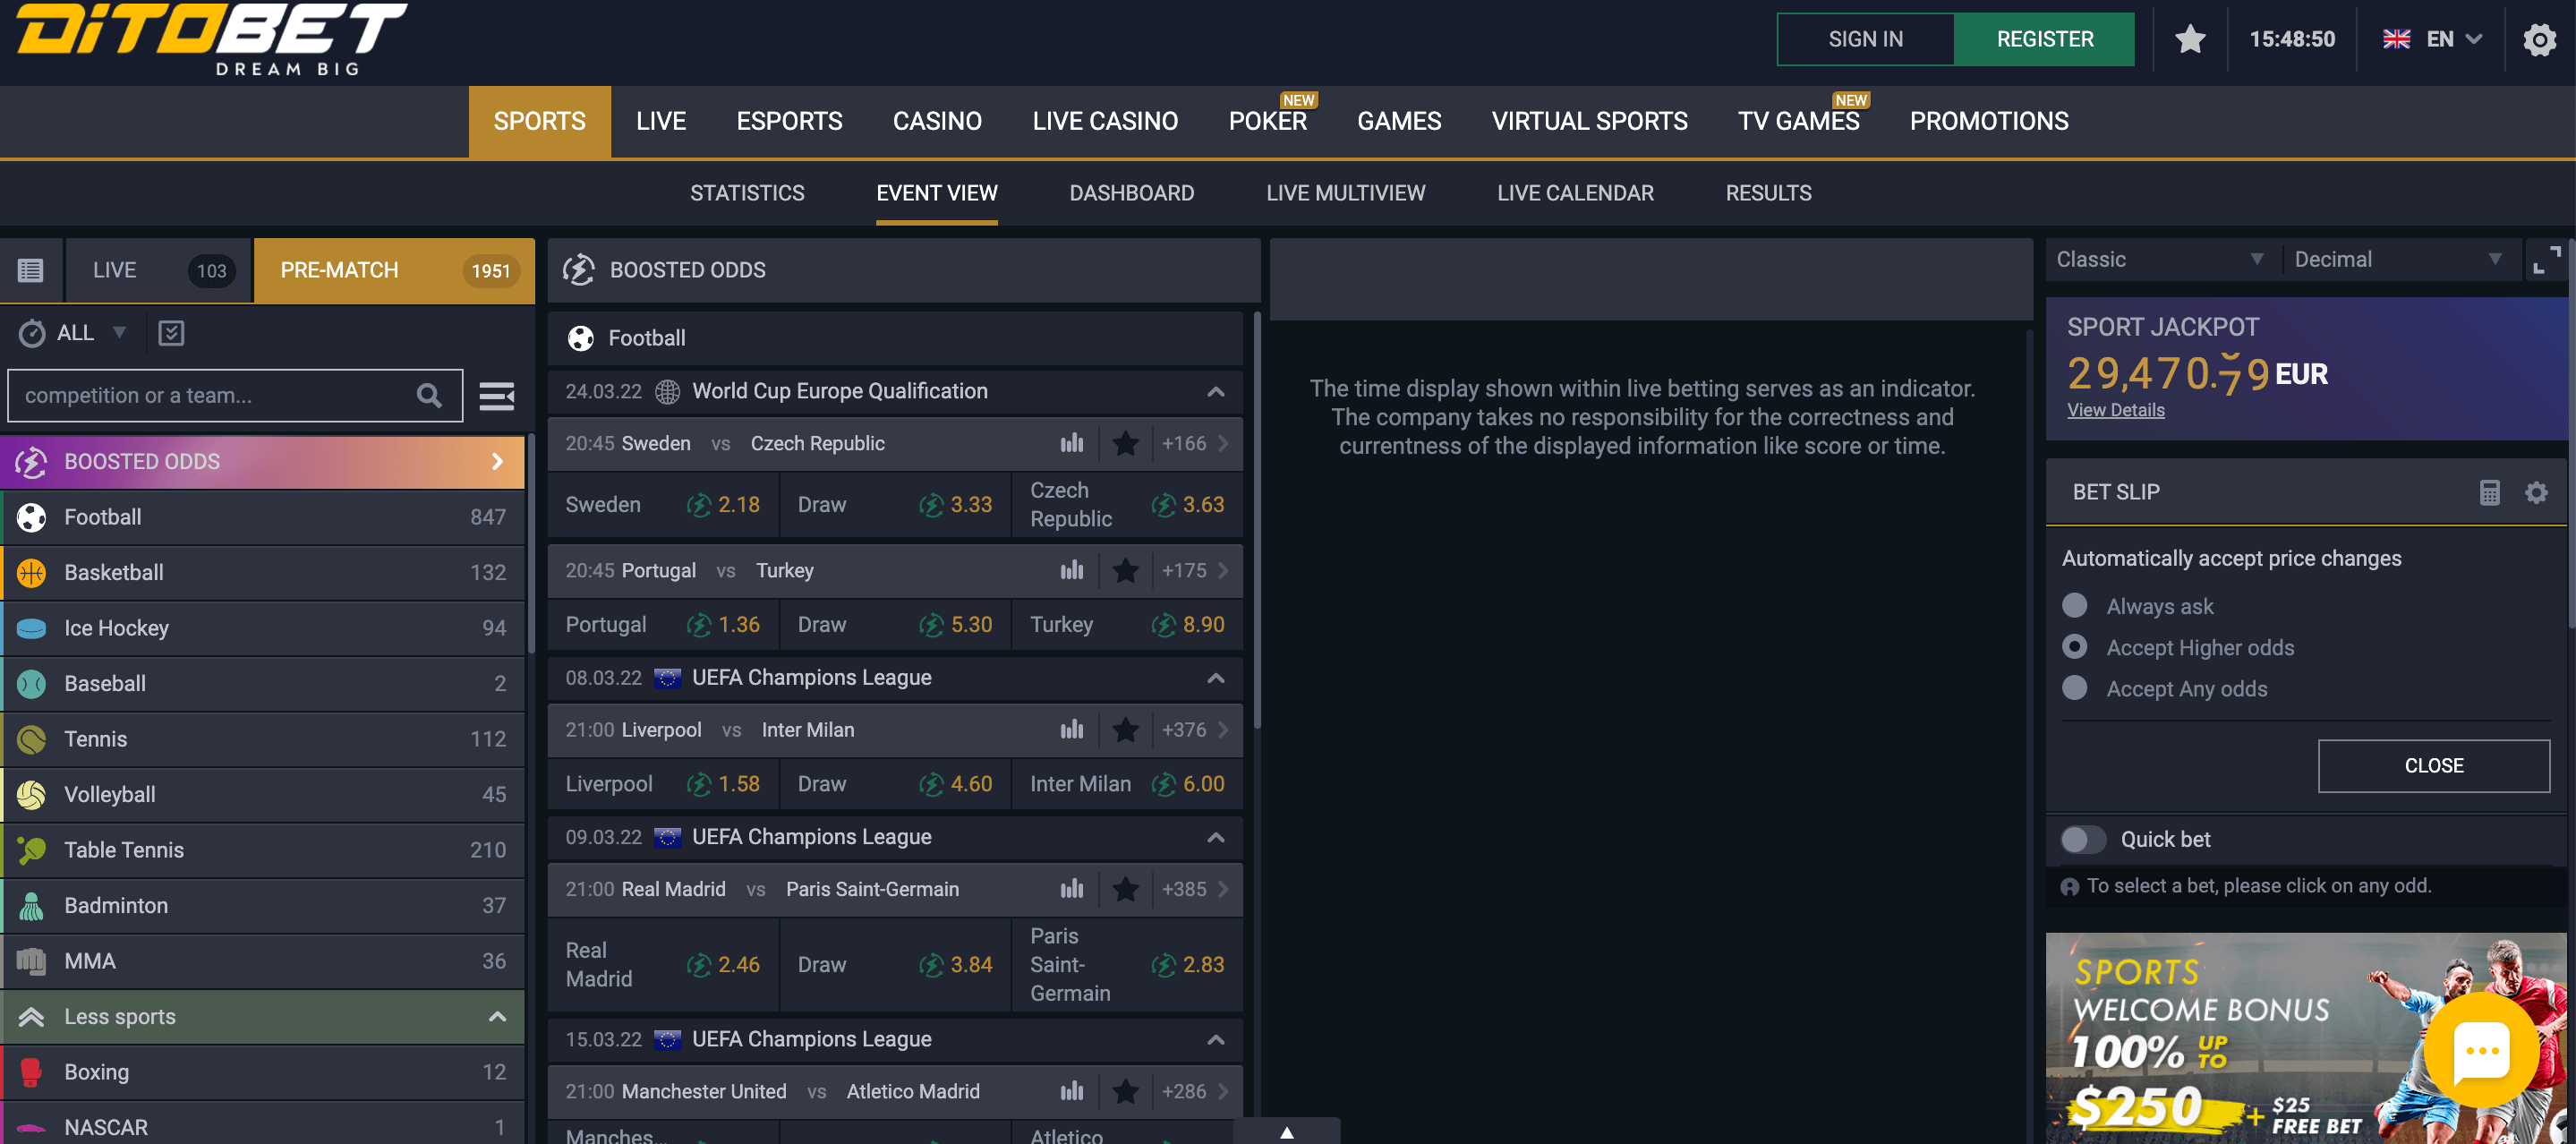Select Accept Higher odds radio button
The image size is (2576, 1144).
click(x=2073, y=646)
